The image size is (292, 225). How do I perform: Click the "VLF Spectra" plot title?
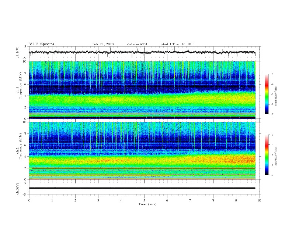tap(42, 44)
